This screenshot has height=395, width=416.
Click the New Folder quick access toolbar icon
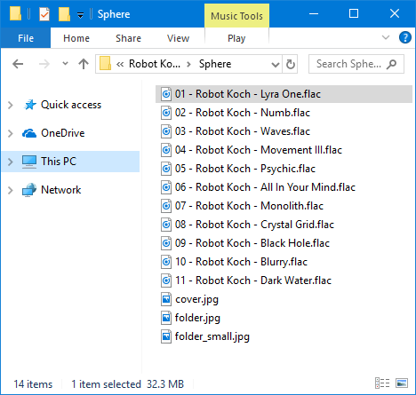tap(64, 14)
